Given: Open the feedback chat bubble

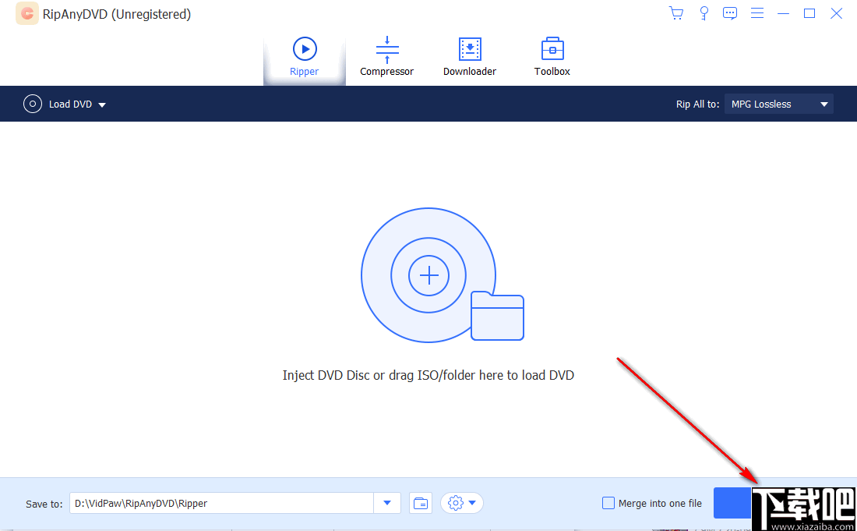Looking at the screenshot, I should pyautogui.click(x=730, y=12).
